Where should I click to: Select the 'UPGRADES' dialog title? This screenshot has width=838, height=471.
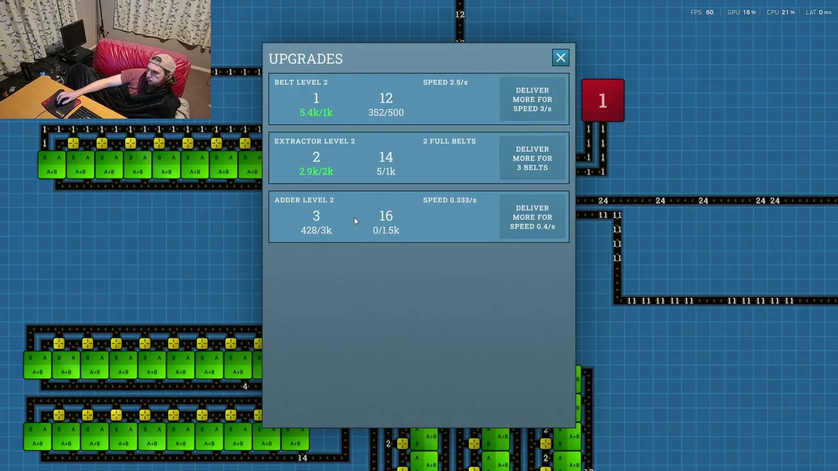[306, 59]
